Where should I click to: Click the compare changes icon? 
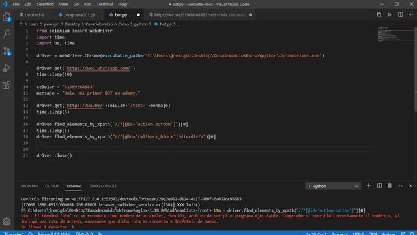tap(379, 15)
